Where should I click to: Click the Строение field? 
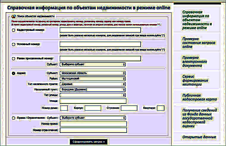(129, 108)
